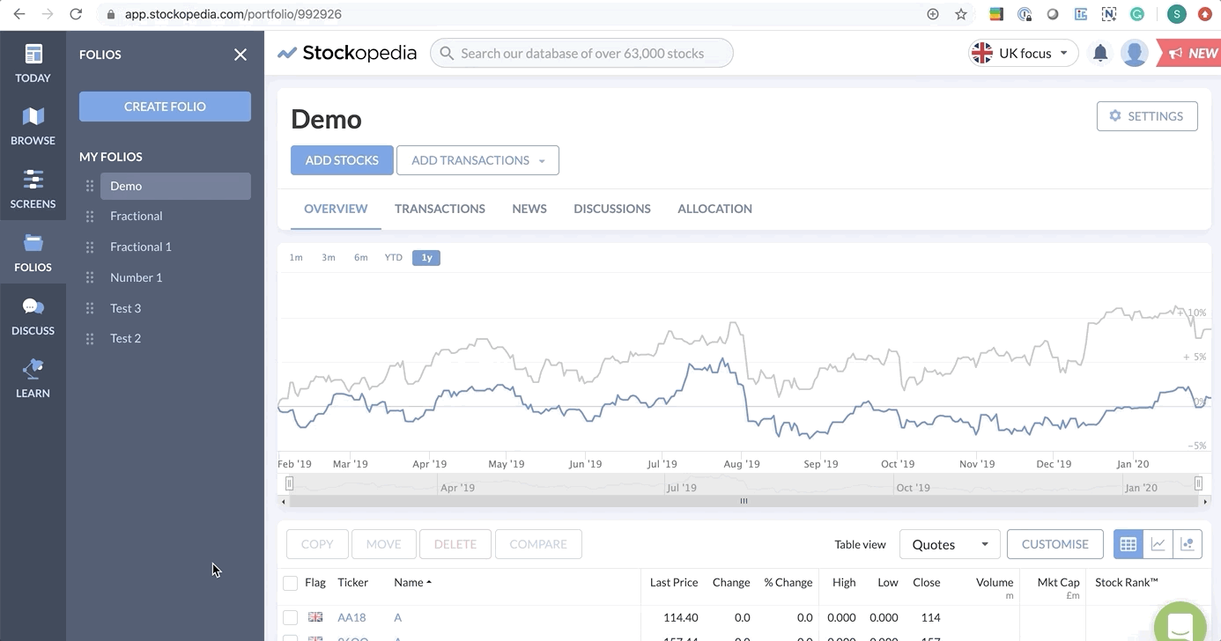Select the 6m chart range
1221x641 pixels.
(361, 257)
